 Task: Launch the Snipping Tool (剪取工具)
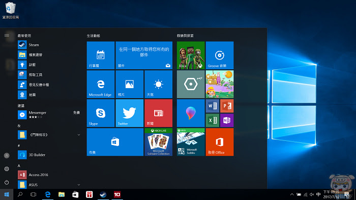pos(49,75)
